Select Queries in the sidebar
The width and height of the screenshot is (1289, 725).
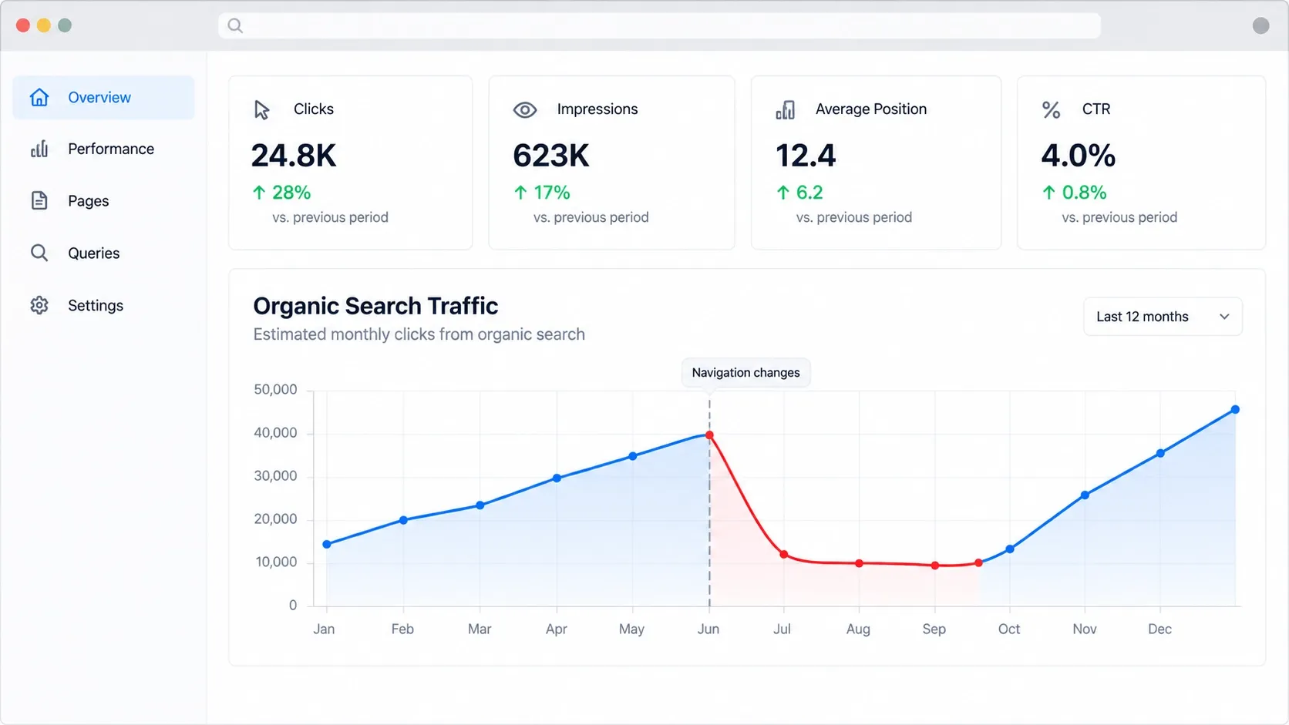pyautogui.click(x=103, y=253)
